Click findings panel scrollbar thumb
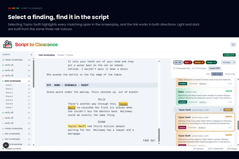This screenshot has height=159, width=239. (x=238, y=125)
